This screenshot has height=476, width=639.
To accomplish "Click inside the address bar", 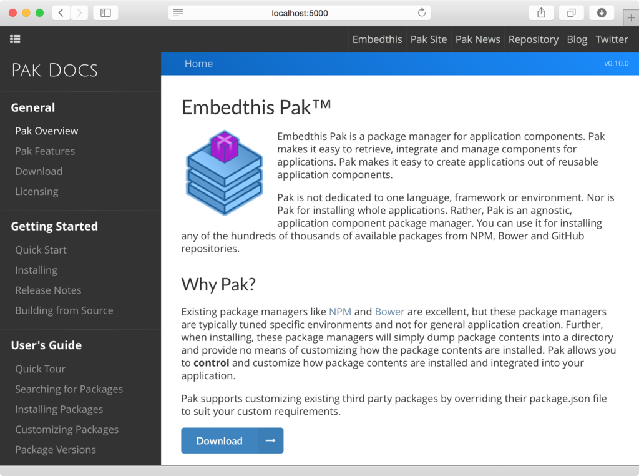I will 300,12.
